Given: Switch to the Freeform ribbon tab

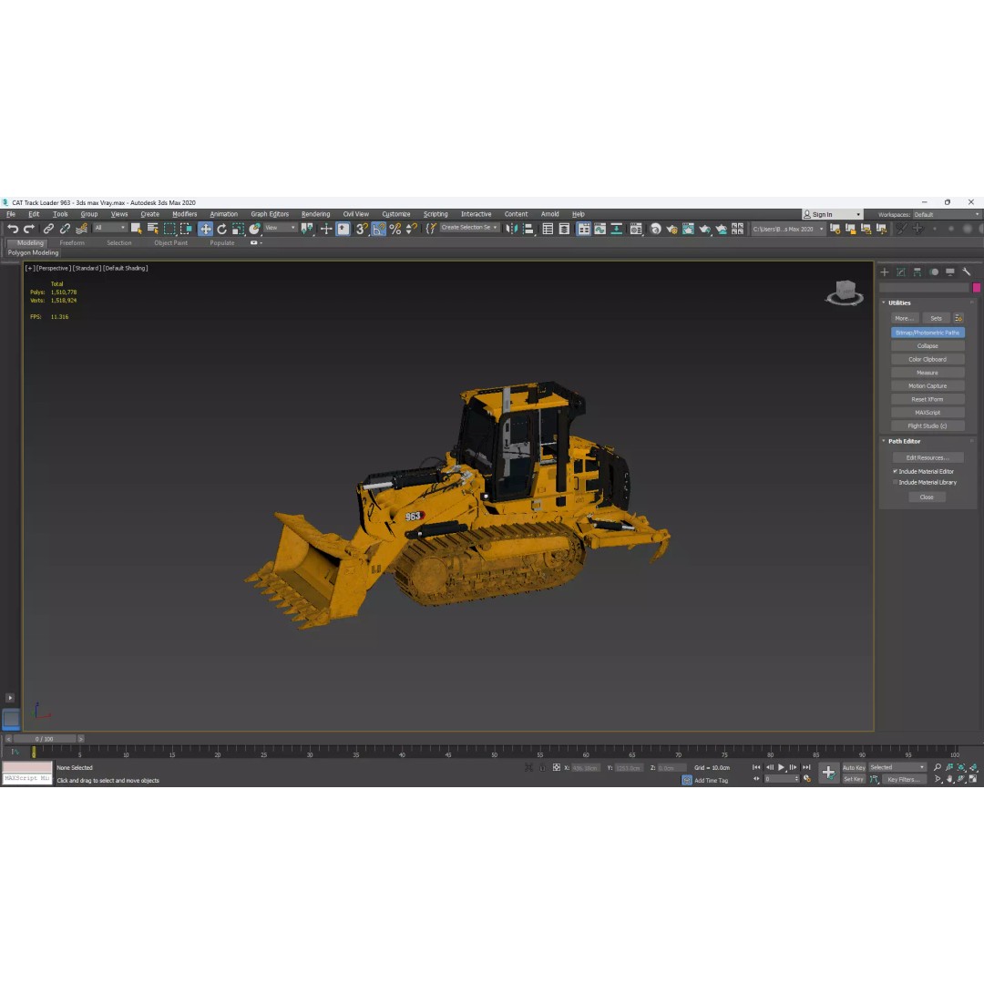Looking at the screenshot, I should 72,243.
